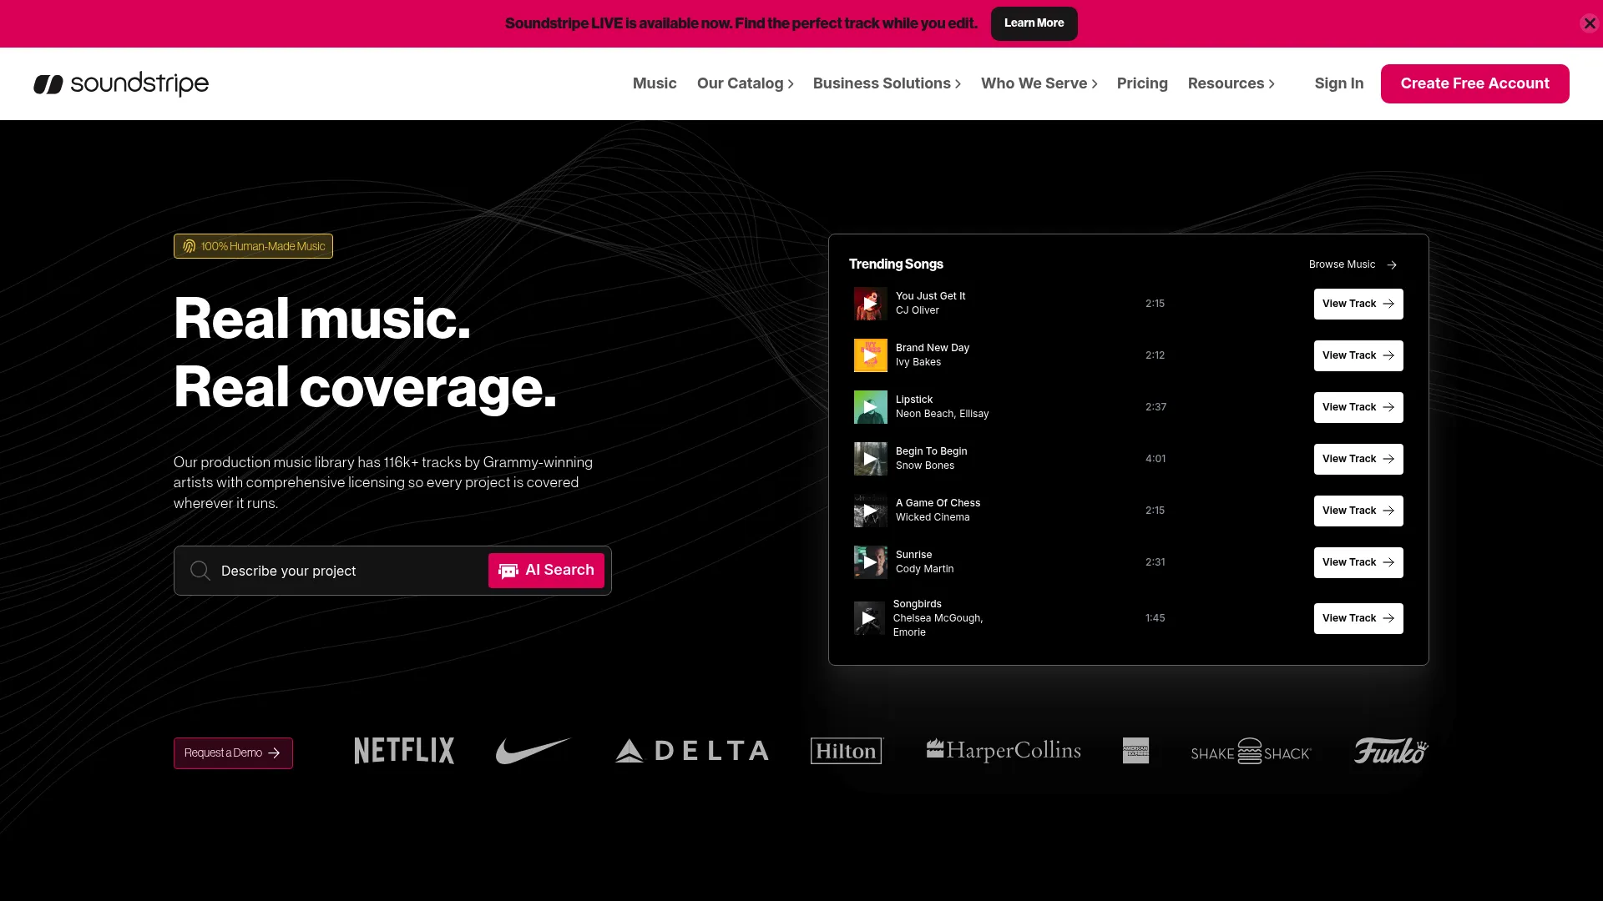Click the AI Search button
1603x901 pixels.
coord(546,571)
